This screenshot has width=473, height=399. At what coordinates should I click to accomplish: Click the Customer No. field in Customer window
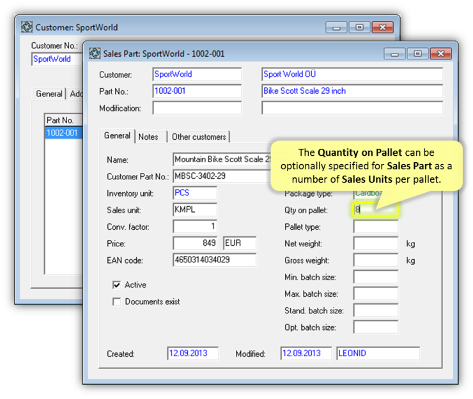[x=57, y=59]
